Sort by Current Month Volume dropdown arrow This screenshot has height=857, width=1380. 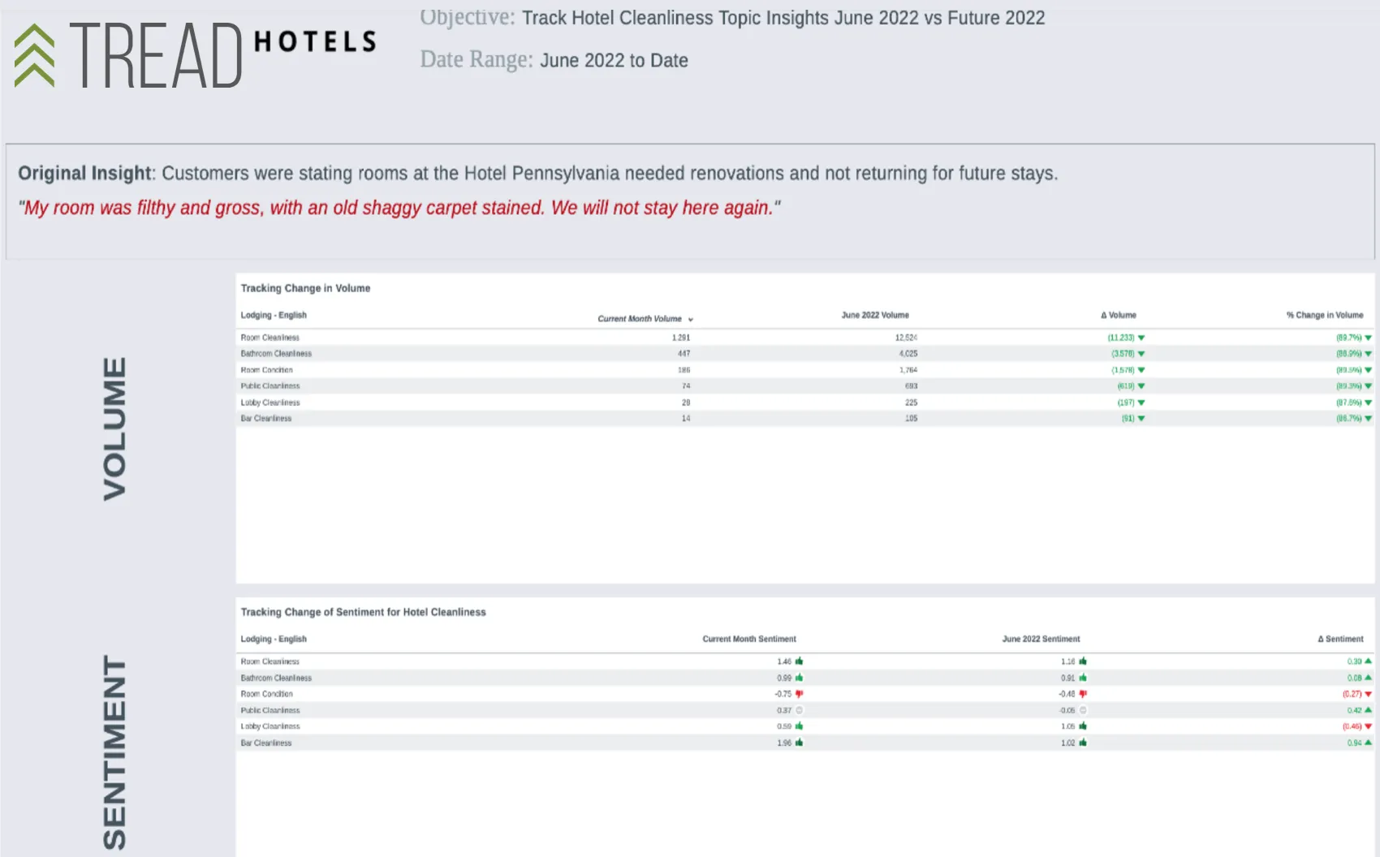coord(691,320)
